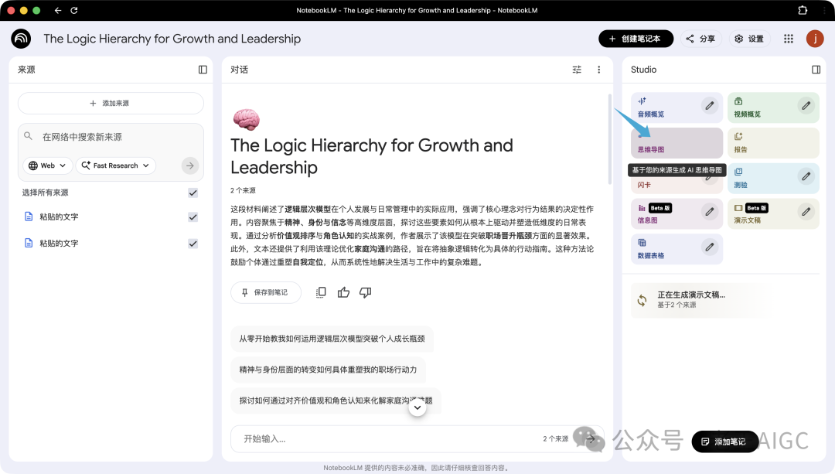
Task: Focus the 在网络中搜索新来源 search field
Action: [x=112, y=137]
